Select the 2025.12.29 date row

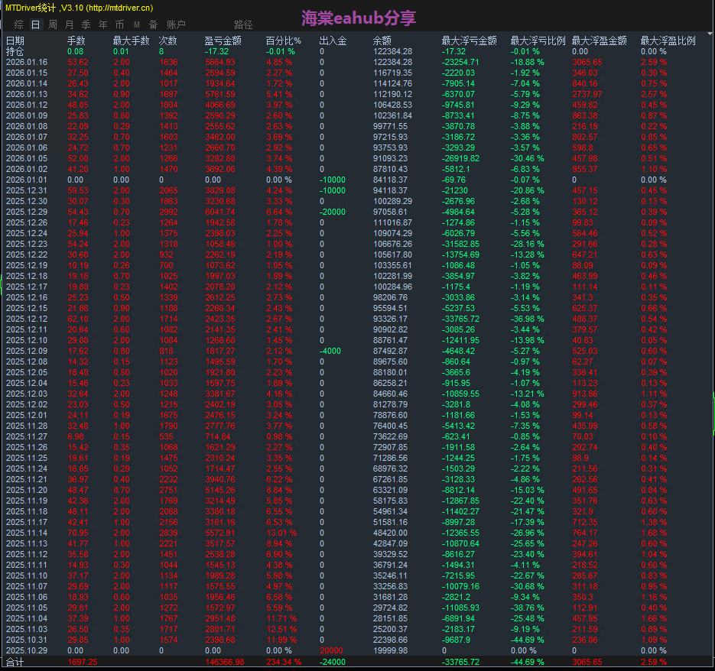pyautogui.click(x=27, y=212)
